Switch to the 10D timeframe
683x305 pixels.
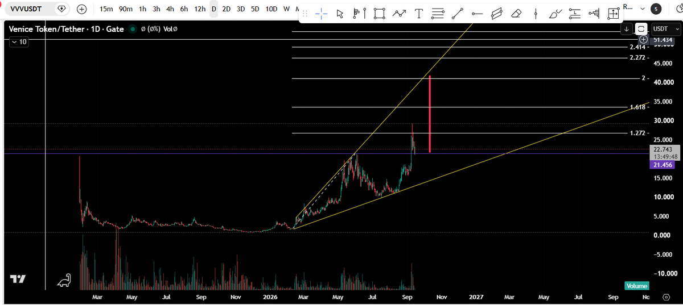point(272,9)
